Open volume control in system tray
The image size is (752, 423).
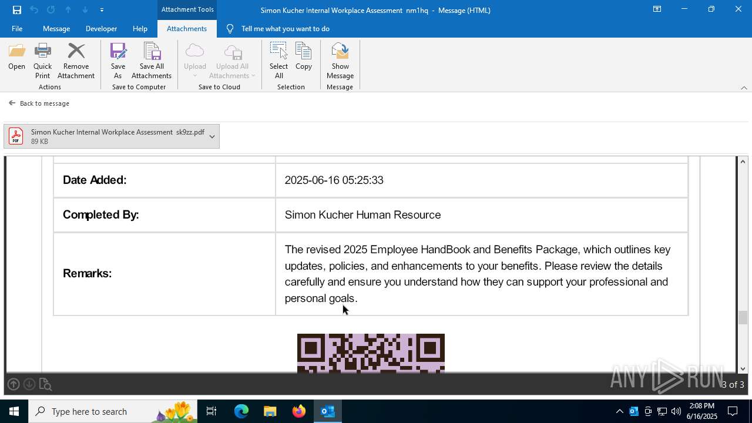(676, 411)
